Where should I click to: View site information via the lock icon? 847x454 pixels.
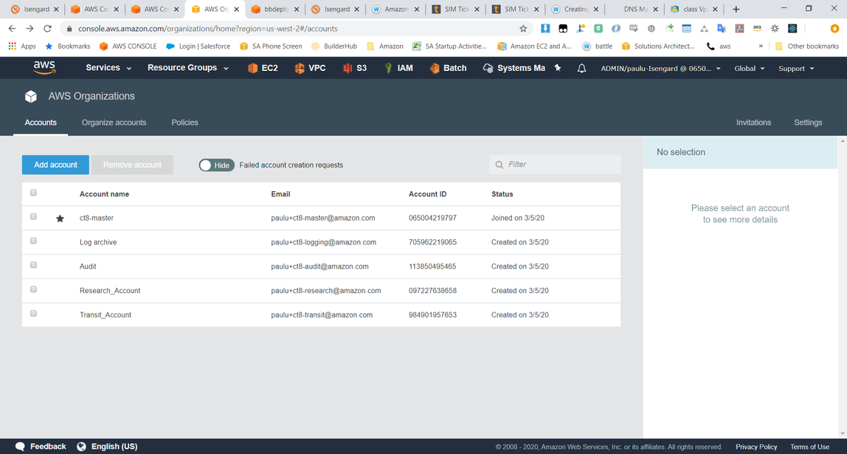(69, 29)
